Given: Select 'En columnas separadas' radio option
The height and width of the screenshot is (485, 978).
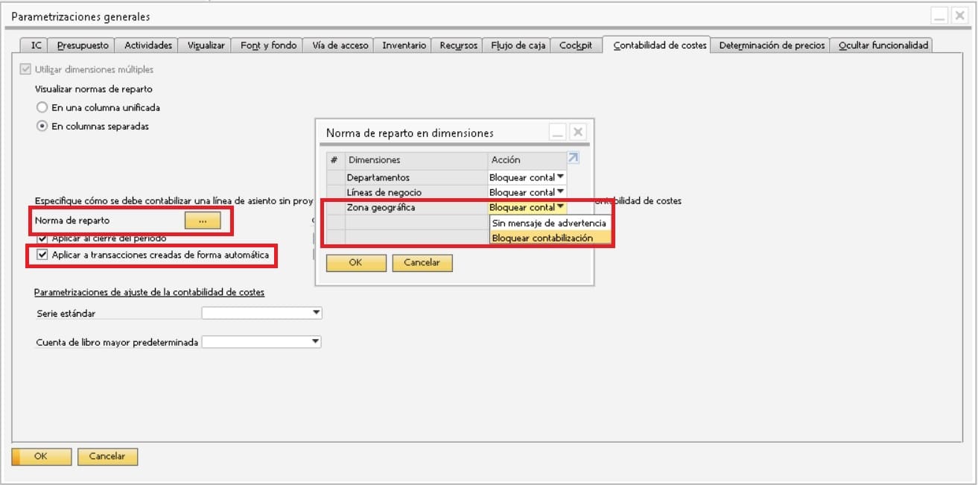Looking at the screenshot, I should pos(42,126).
